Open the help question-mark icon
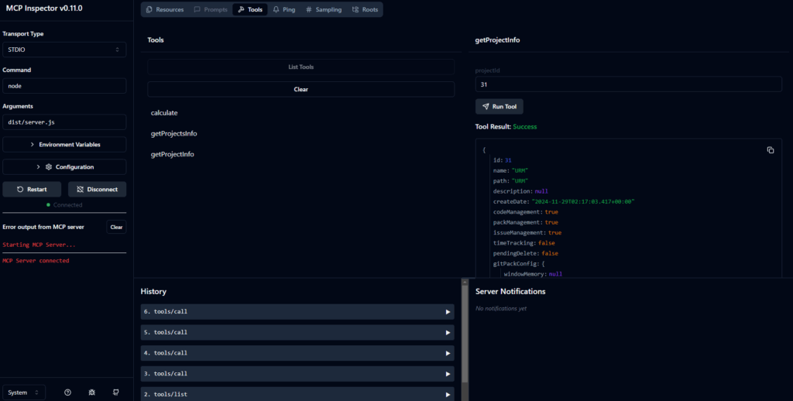 pos(68,392)
